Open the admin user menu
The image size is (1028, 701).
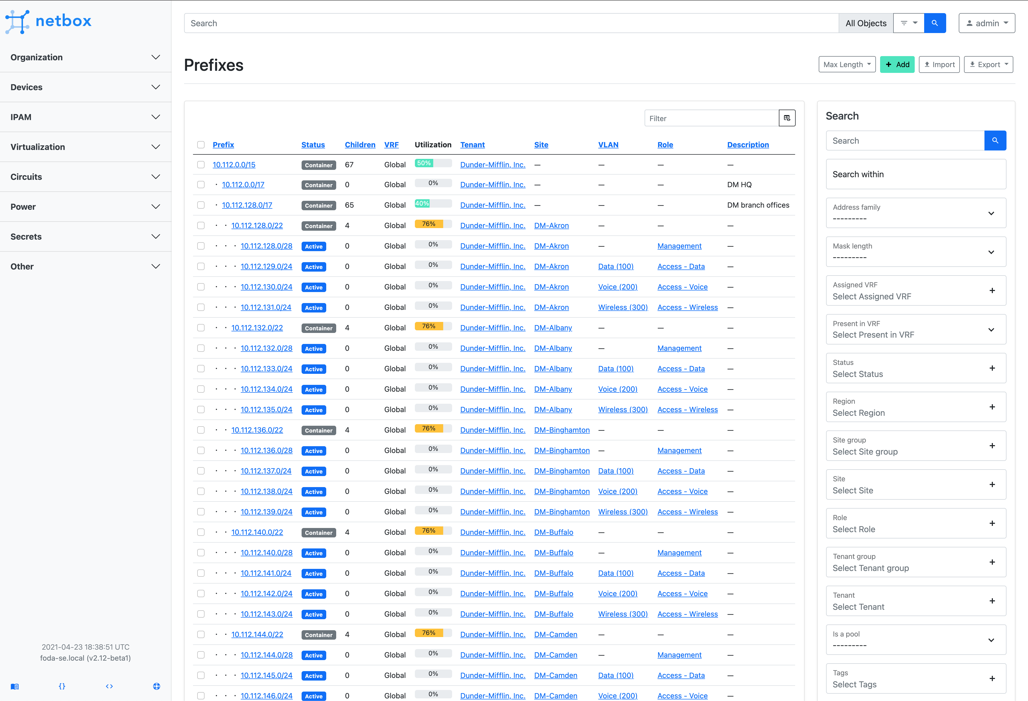986,23
